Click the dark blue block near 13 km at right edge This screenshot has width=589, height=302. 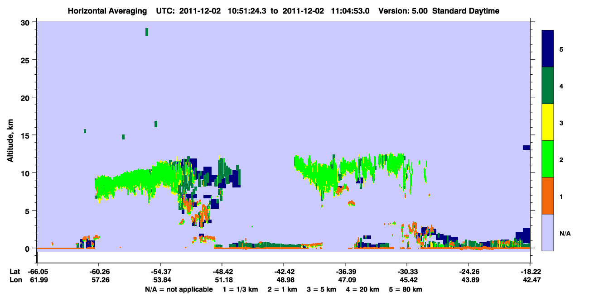526,148
